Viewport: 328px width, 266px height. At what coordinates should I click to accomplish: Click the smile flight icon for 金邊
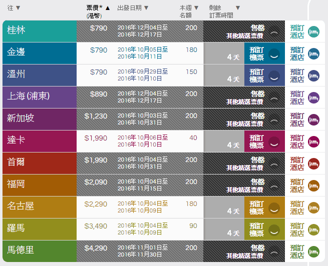(x=274, y=53)
